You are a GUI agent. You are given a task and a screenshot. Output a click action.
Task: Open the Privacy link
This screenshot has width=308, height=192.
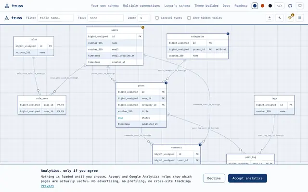(x=47, y=186)
